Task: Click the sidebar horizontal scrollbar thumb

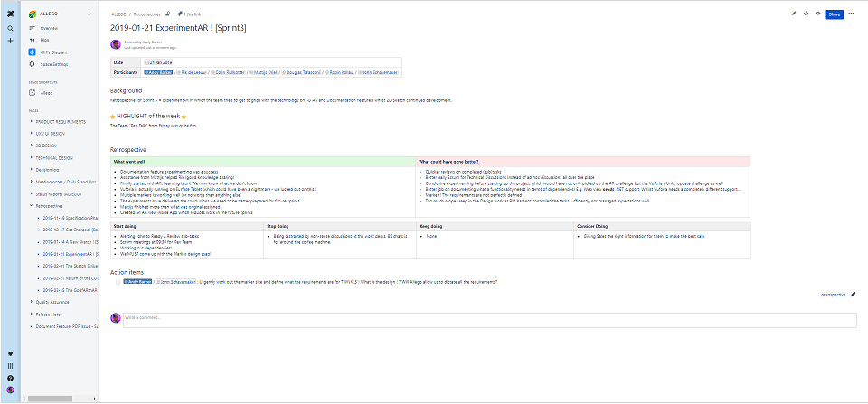Action: (x=49, y=399)
